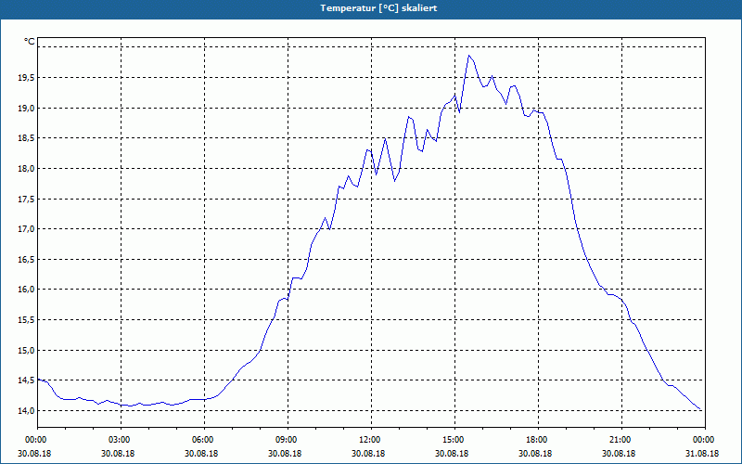Click the 16,5 y-axis label
This screenshot has width=742, height=464.
[27, 260]
